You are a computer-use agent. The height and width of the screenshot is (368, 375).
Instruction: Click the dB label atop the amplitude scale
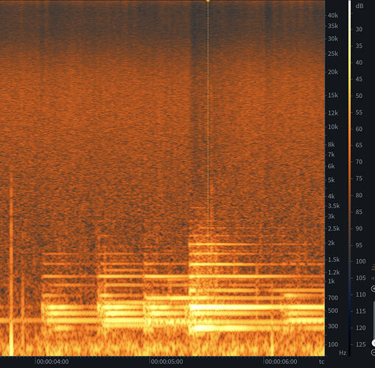coord(360,6)
